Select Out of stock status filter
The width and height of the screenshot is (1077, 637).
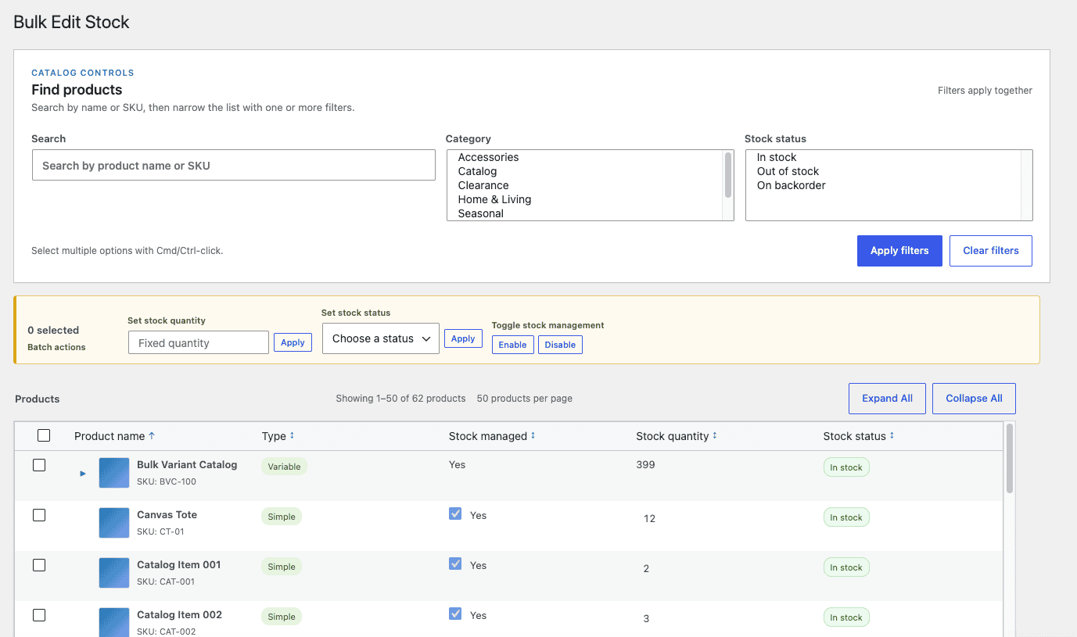coord(884,171)
